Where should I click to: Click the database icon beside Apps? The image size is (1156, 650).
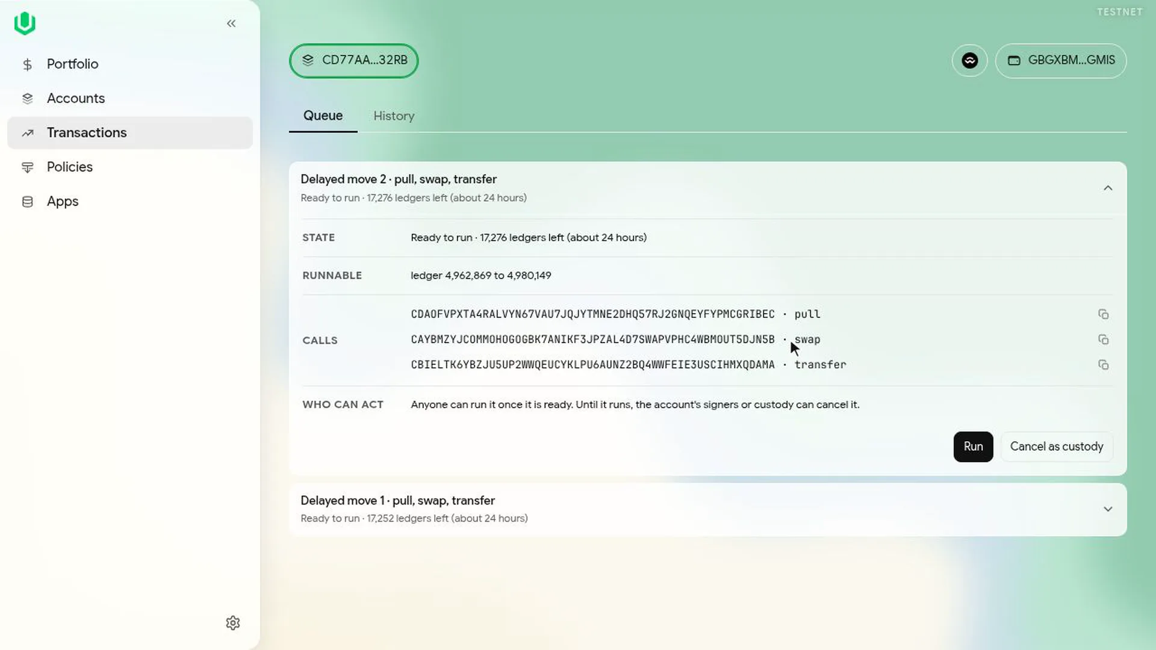[28, 202]
